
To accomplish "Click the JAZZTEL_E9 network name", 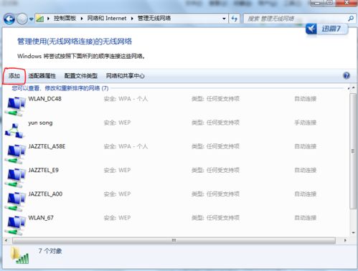I will [44, 170].
